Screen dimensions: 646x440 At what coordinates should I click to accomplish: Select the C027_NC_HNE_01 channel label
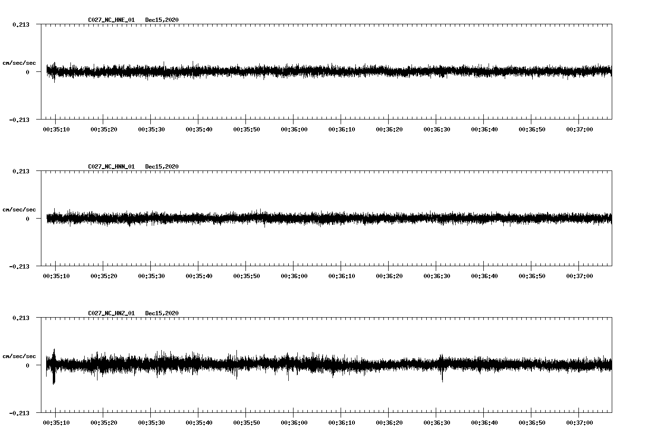(111, 20)
